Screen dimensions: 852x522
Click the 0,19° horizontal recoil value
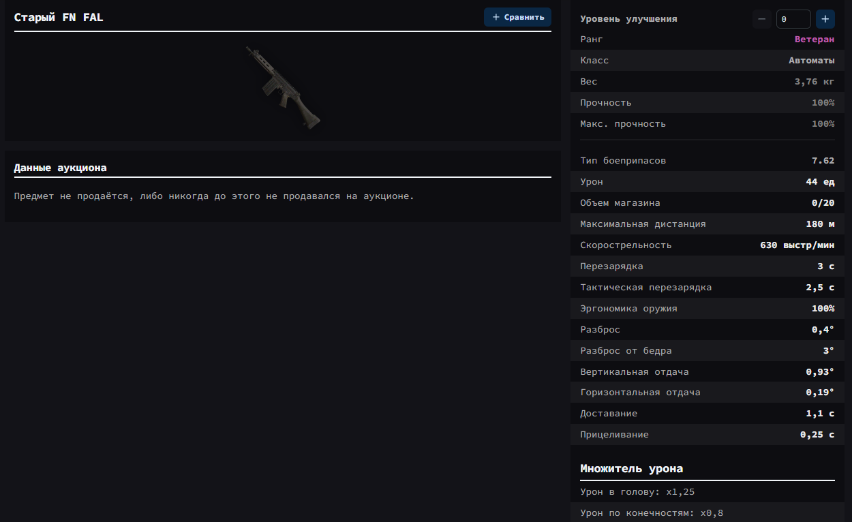(820, 393)
